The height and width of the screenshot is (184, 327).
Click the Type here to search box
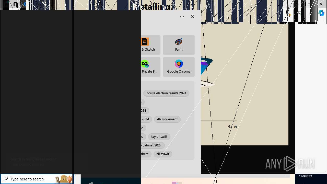tap(37, 179)
